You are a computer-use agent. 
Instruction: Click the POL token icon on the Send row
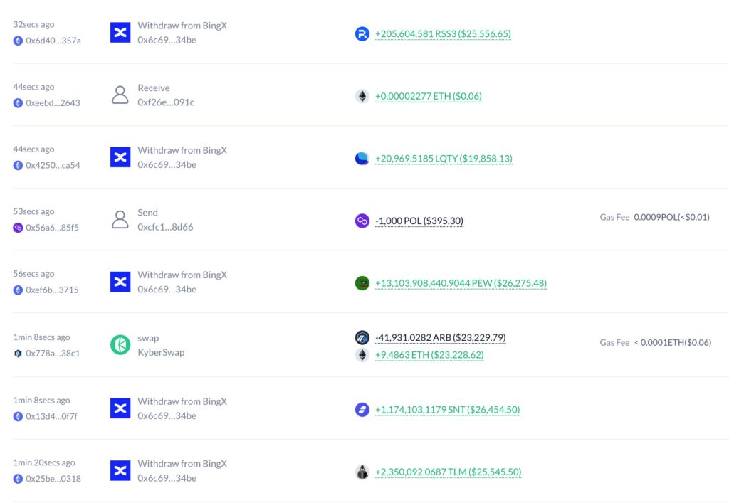(362, 221)
